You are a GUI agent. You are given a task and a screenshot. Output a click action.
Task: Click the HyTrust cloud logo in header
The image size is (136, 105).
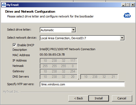127,15
